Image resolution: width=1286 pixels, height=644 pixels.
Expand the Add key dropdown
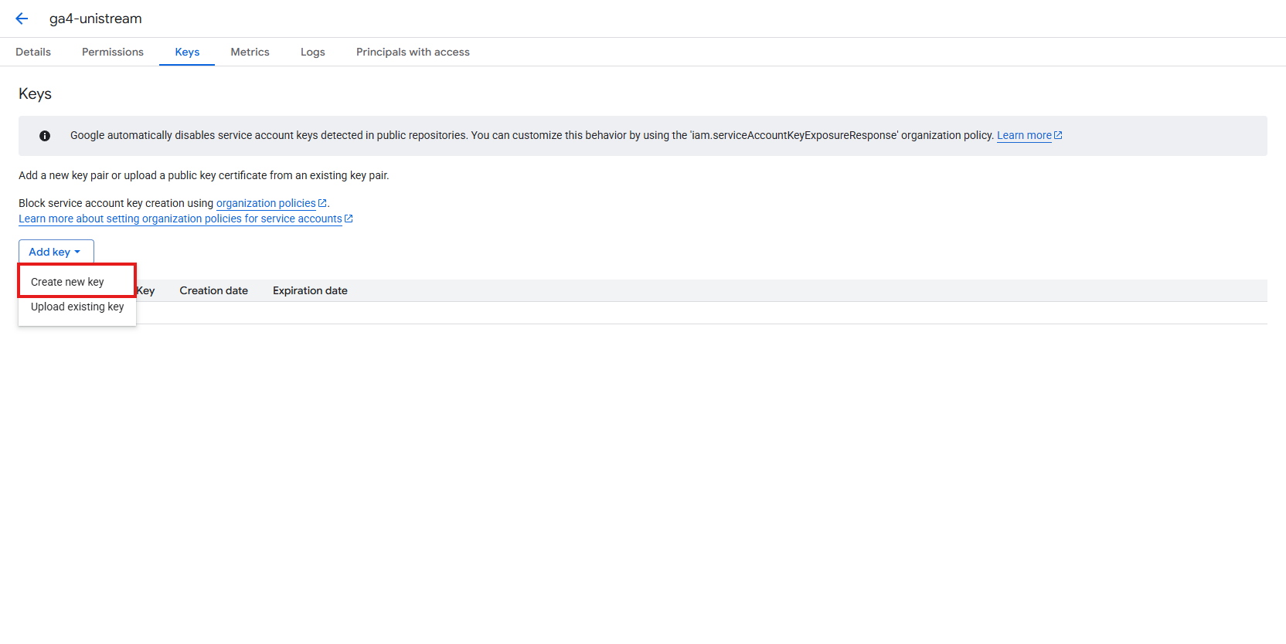click(56, 252)
